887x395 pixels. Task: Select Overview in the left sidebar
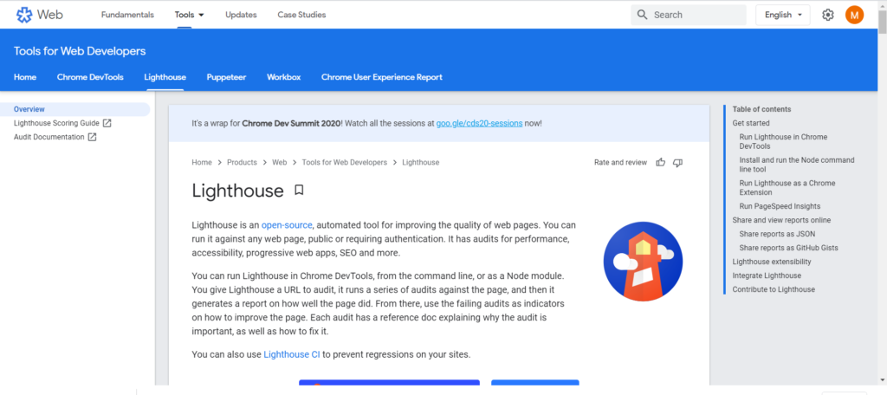click(74, 109)
